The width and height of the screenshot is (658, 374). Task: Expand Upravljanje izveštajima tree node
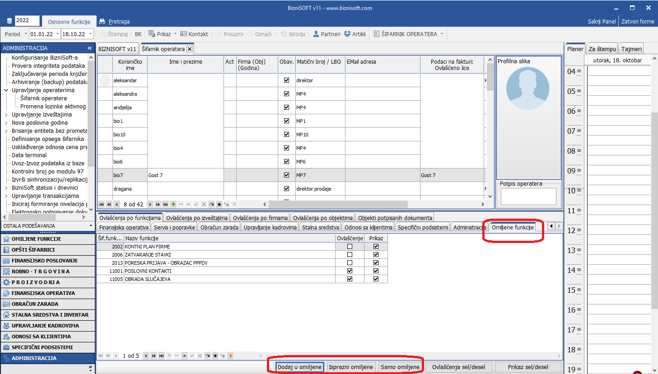click(6, 115)
